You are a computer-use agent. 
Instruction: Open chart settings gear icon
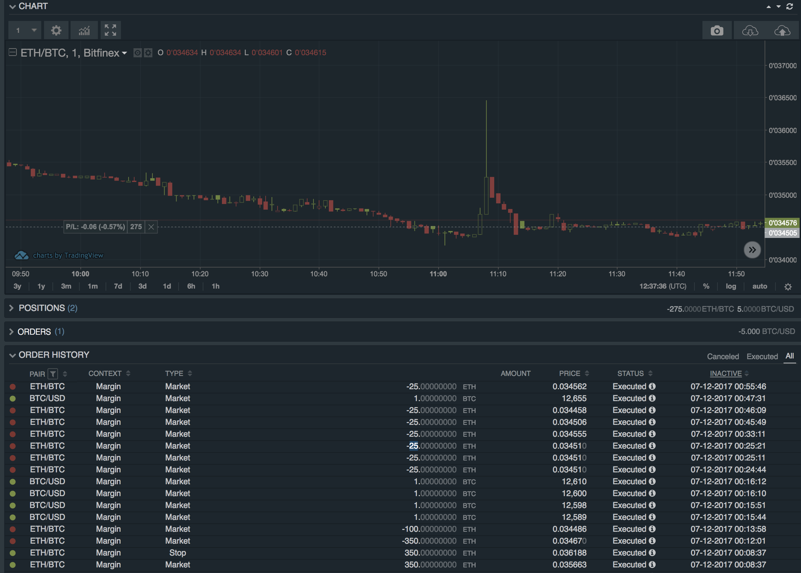click(56, 30)
